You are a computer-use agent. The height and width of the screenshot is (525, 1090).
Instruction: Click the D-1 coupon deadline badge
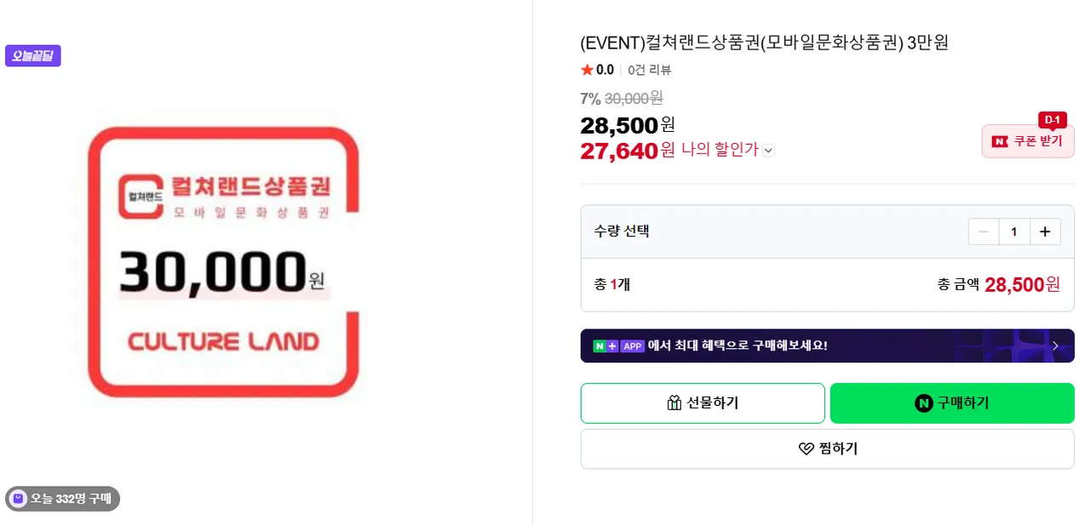point(1052,119)
